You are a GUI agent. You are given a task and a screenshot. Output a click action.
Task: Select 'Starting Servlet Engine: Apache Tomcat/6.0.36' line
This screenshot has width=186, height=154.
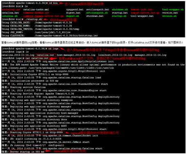tap(38, 94)
